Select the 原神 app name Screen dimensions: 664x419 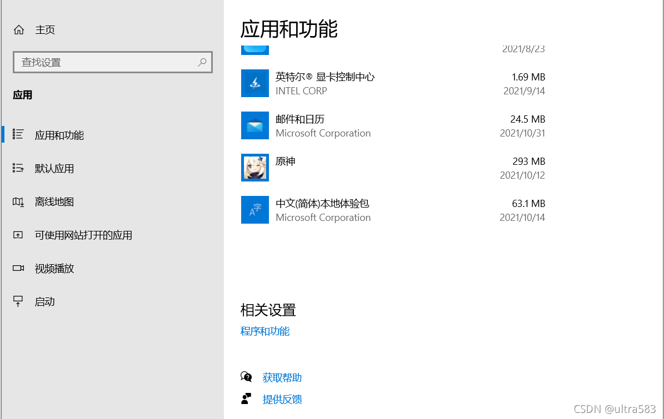tap(286, 161)
